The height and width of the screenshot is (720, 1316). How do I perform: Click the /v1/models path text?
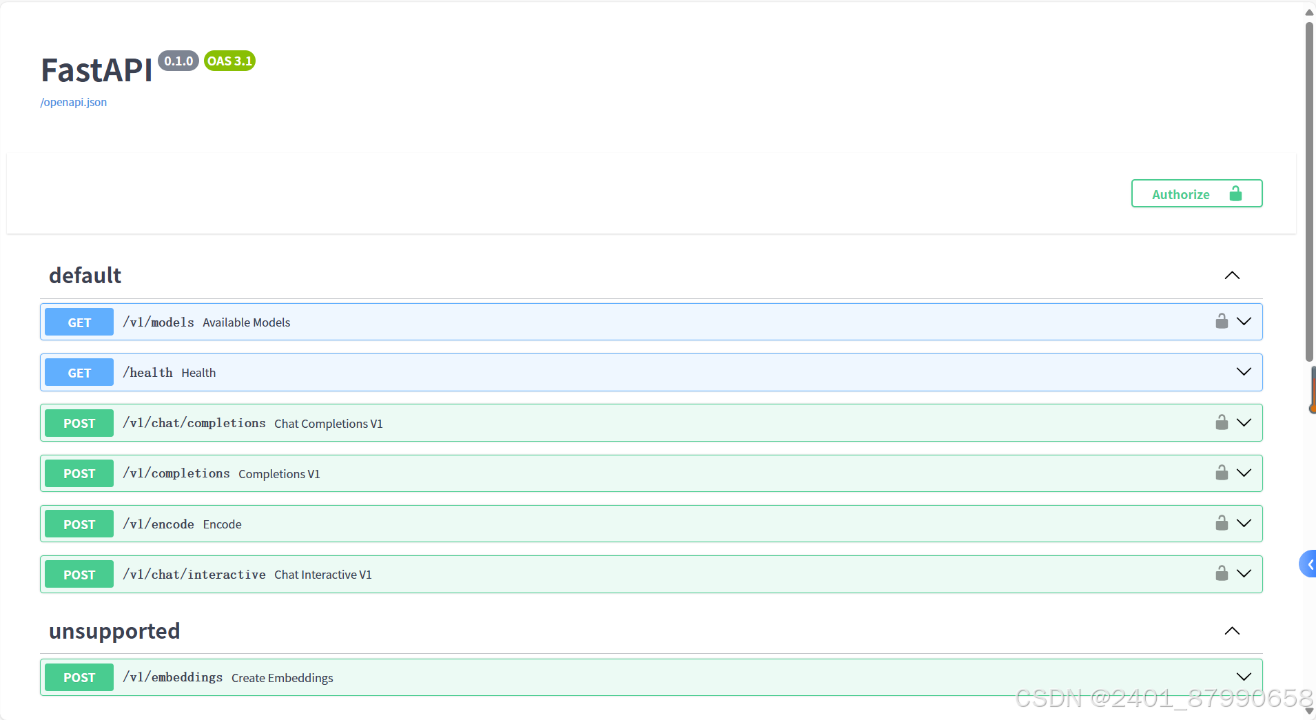click(x=158, y=322)
